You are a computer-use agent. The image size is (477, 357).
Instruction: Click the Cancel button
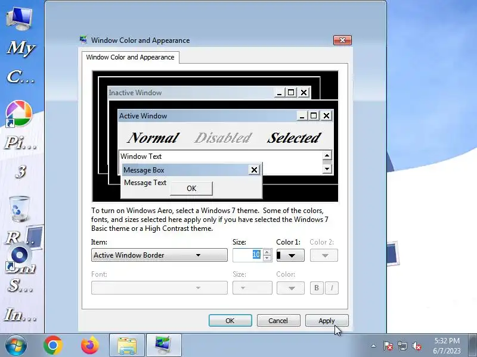[x=278, y=321]
